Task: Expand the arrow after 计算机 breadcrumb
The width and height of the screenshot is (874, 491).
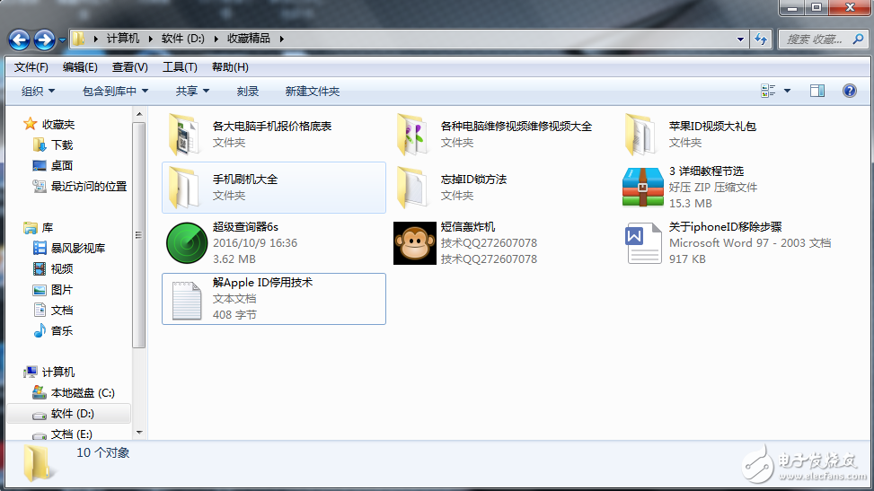Action: tap(151, 39)
